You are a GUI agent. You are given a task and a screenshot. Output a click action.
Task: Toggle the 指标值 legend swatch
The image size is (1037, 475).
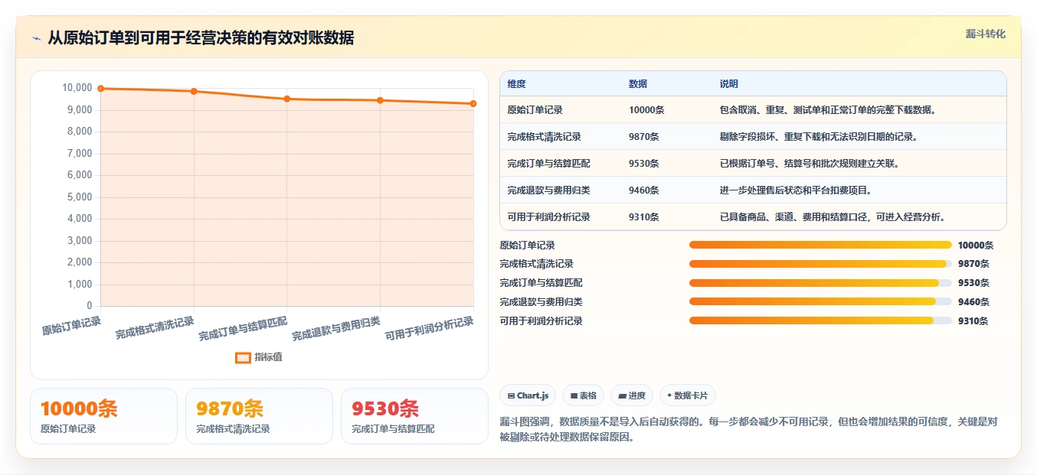click(x=243, y=357)
